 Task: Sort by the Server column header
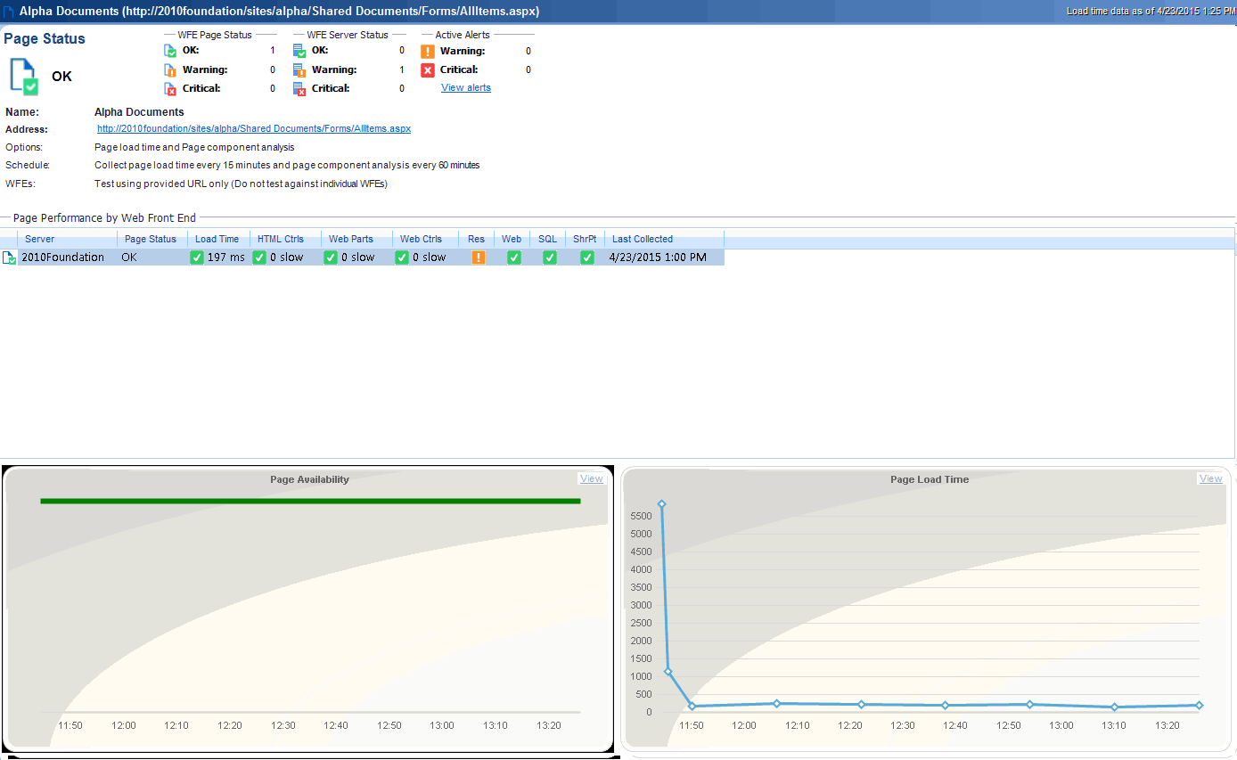39,239
